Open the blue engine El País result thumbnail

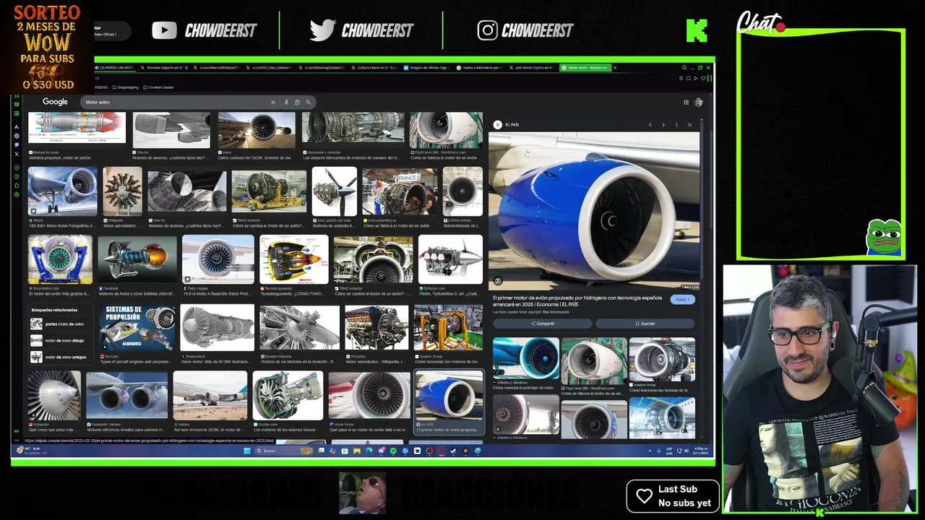448,396
